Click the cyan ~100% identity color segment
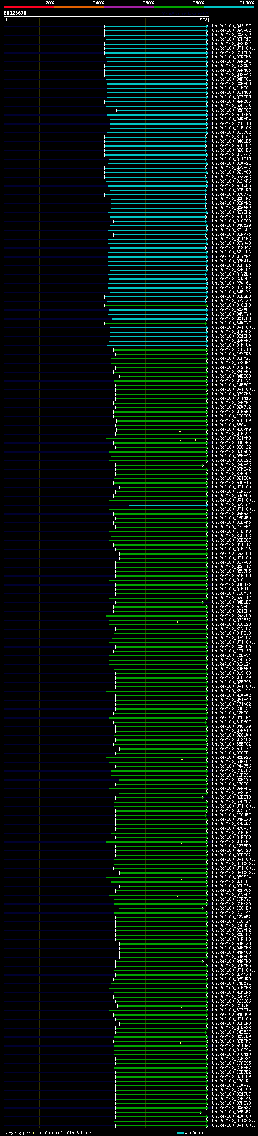Screen dimensions: 258x1136 point(229,7)
